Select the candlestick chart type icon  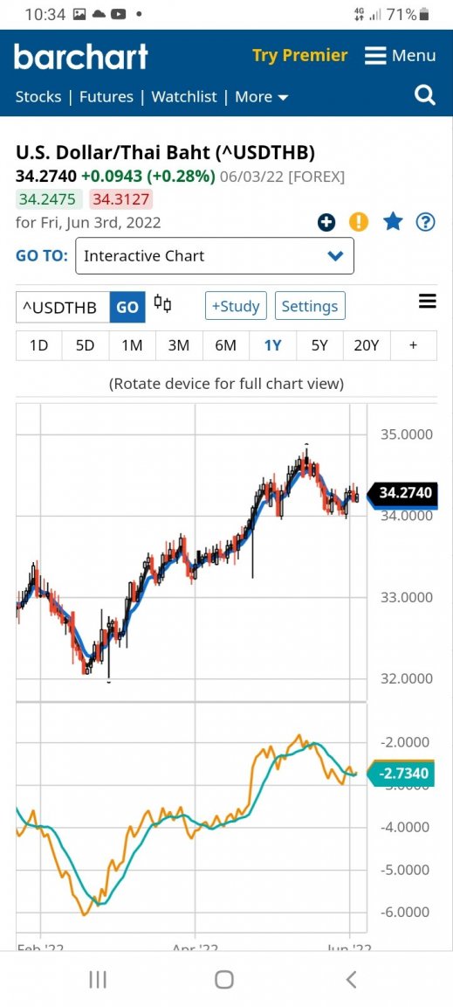[163, 304]
